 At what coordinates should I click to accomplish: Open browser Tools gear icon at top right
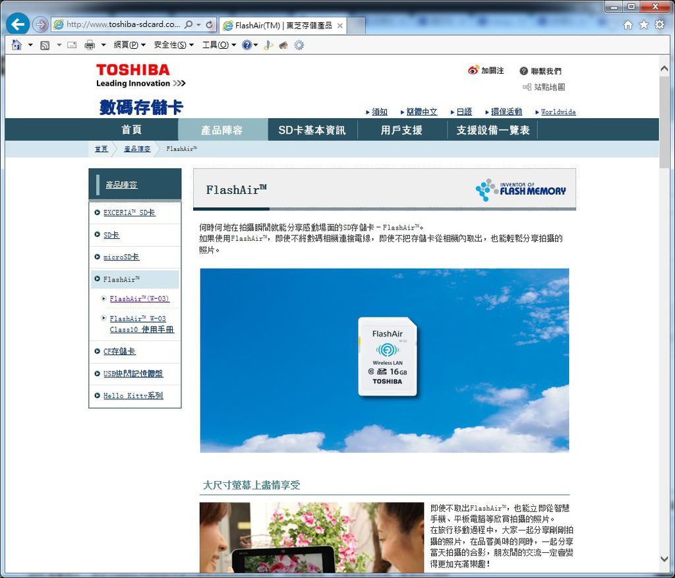point(659,24)
